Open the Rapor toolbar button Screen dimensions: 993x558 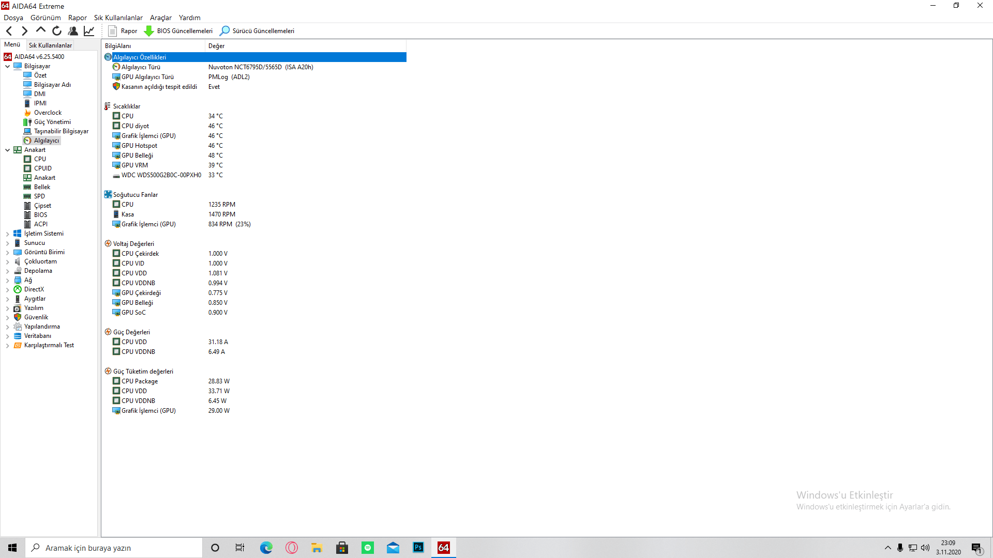coord(123,31)
